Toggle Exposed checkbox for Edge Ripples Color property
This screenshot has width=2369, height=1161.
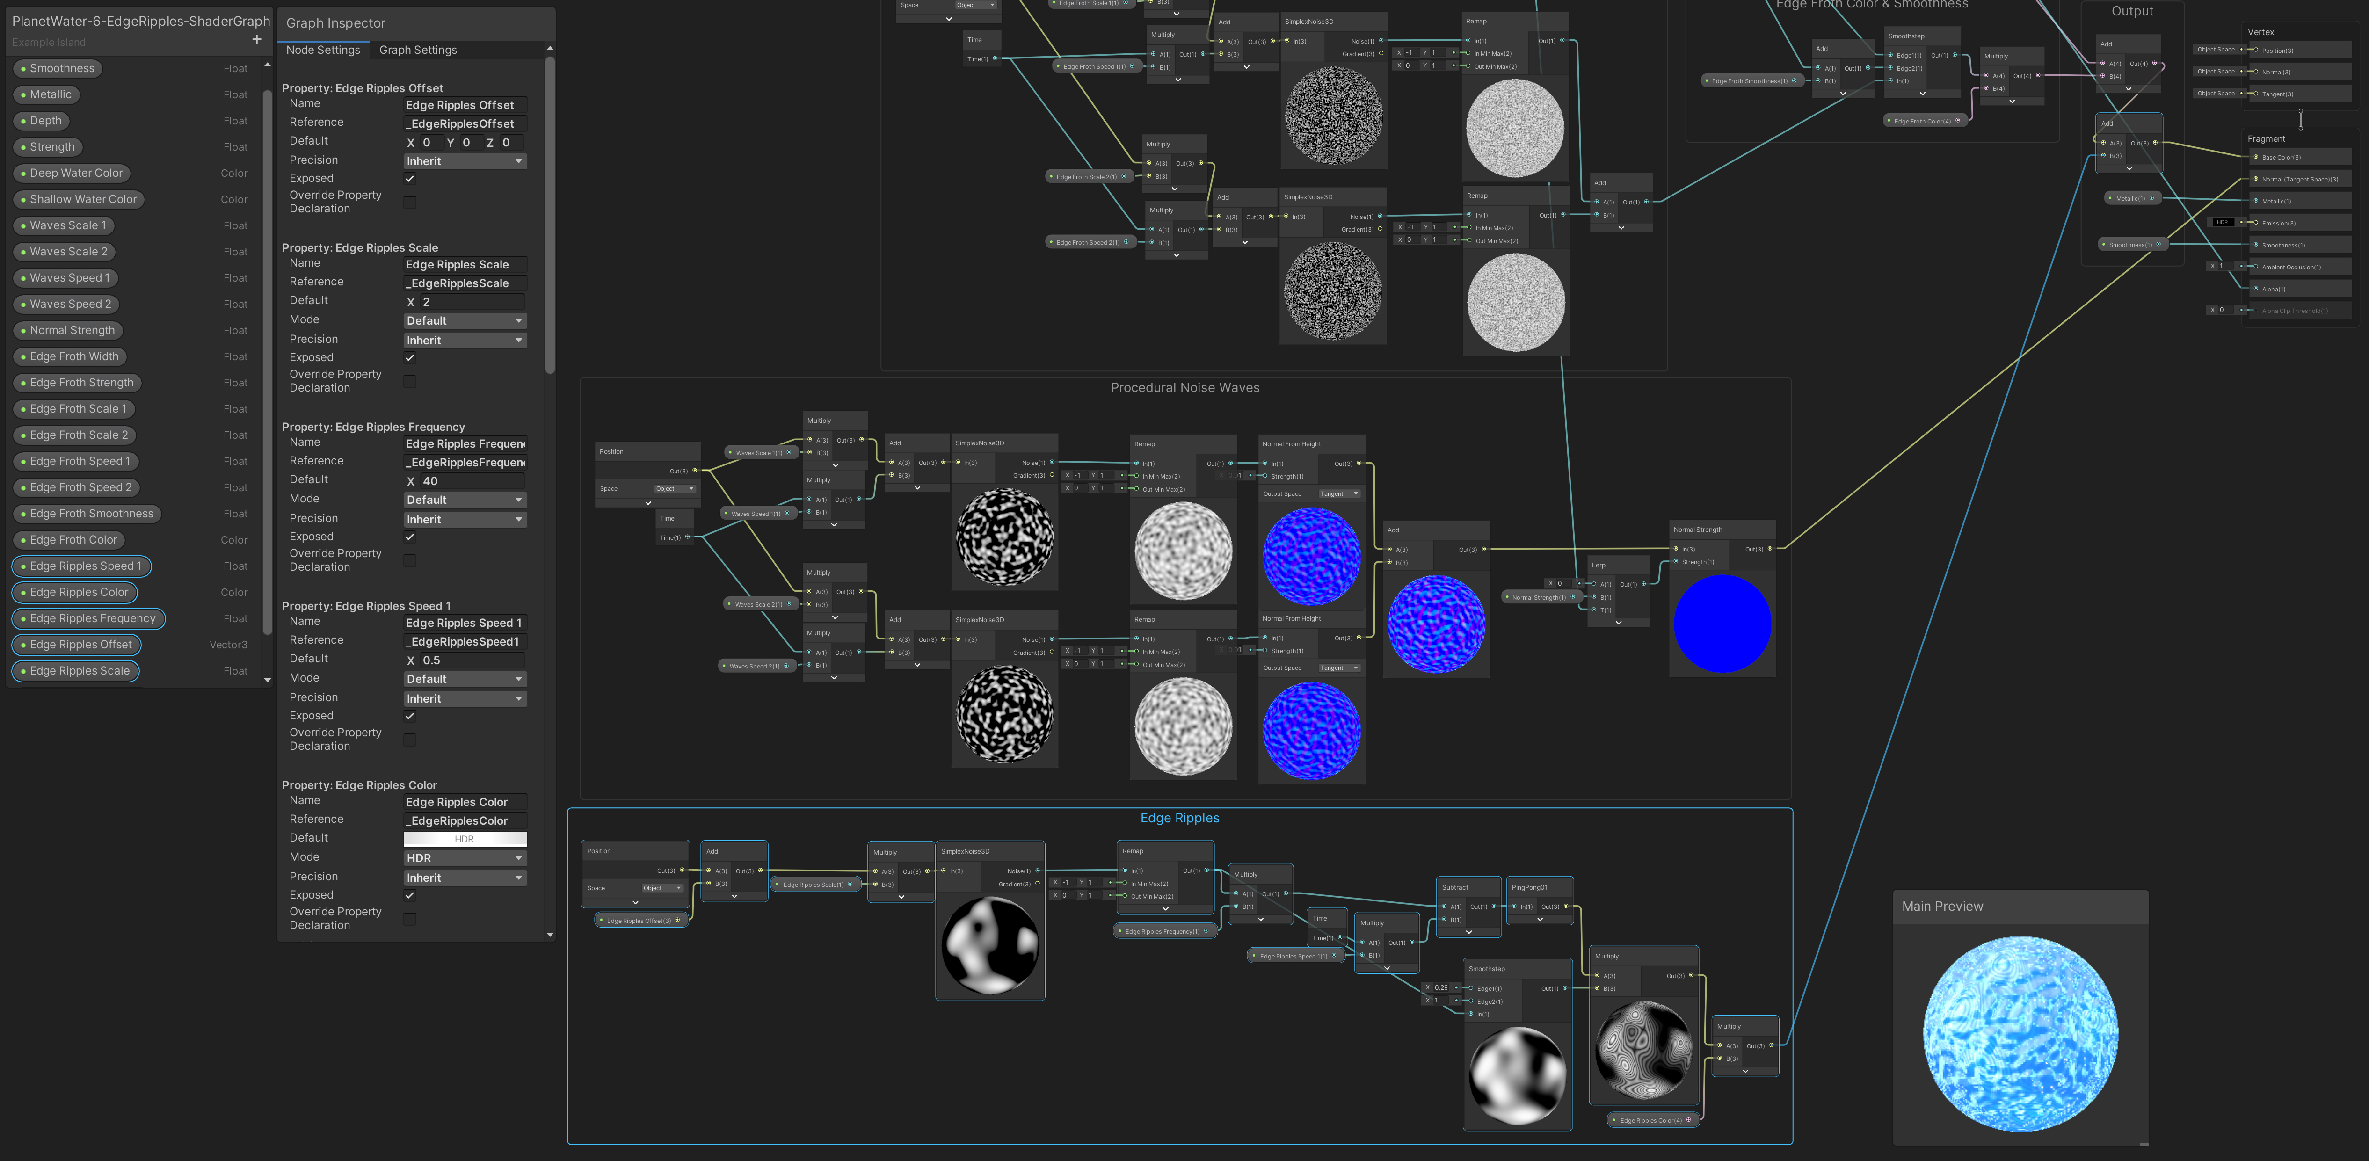click(410, 894)
